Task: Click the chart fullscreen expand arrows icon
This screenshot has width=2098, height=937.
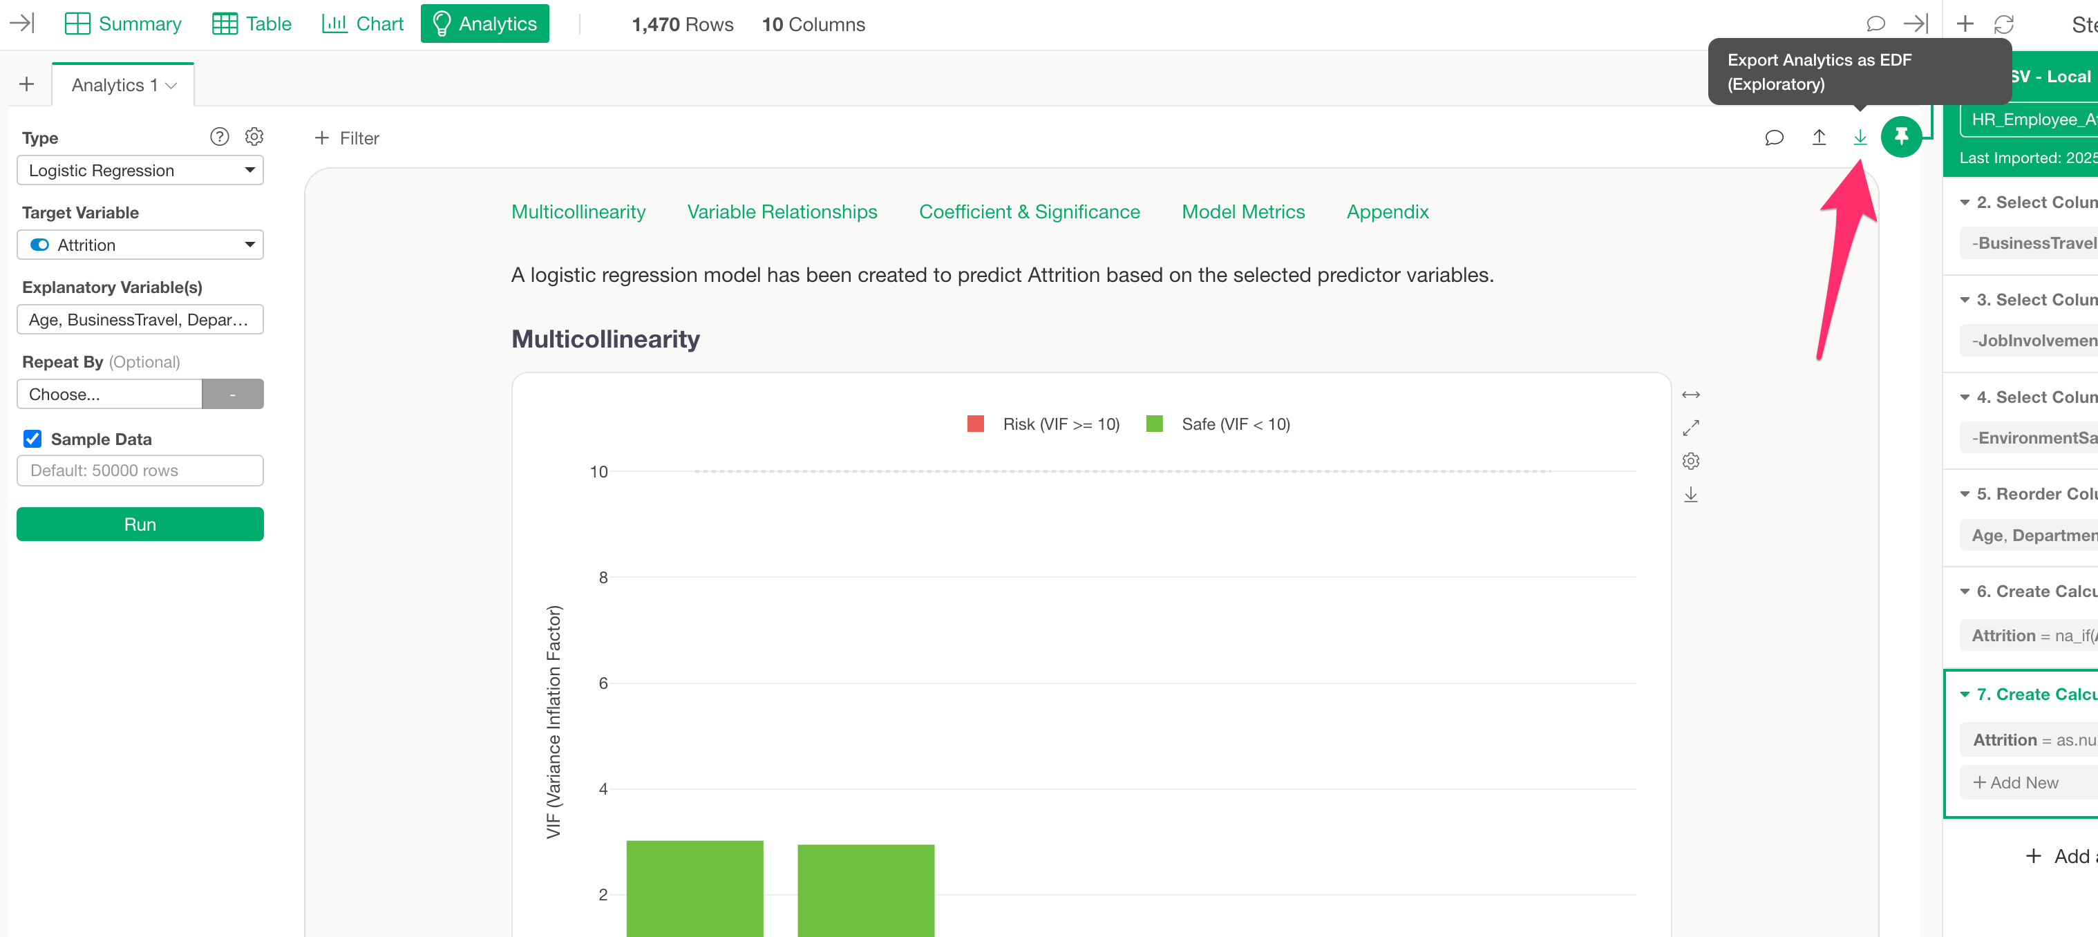Action: coord(1690,428)
